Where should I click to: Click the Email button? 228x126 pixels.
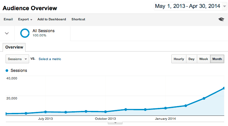(x=8, y=19)
